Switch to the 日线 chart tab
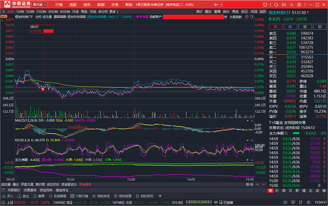Viewport: 328px width, 206px height. [x=75, y=11]
